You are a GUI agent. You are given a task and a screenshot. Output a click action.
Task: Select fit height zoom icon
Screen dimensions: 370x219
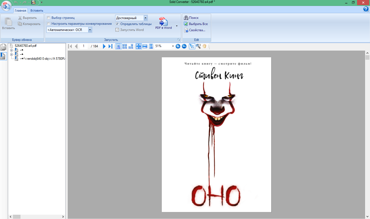click(x=151, y=46)
